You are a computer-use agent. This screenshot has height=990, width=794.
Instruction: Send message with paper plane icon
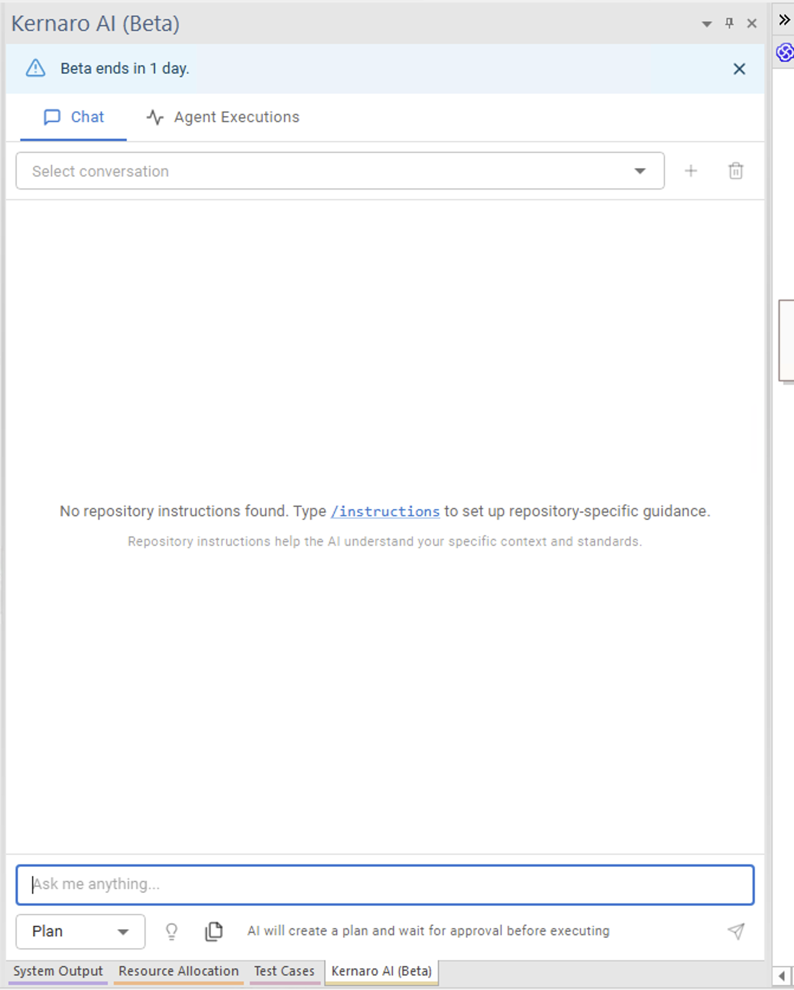click(736, 931)
